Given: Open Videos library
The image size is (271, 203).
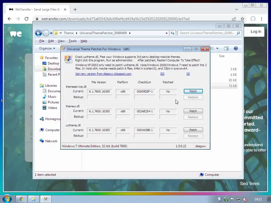Looking at the screenshot, I should 52,108.
